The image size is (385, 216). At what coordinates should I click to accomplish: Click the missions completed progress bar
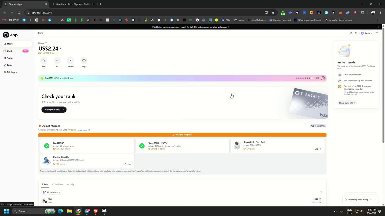[x=182, y=135]
